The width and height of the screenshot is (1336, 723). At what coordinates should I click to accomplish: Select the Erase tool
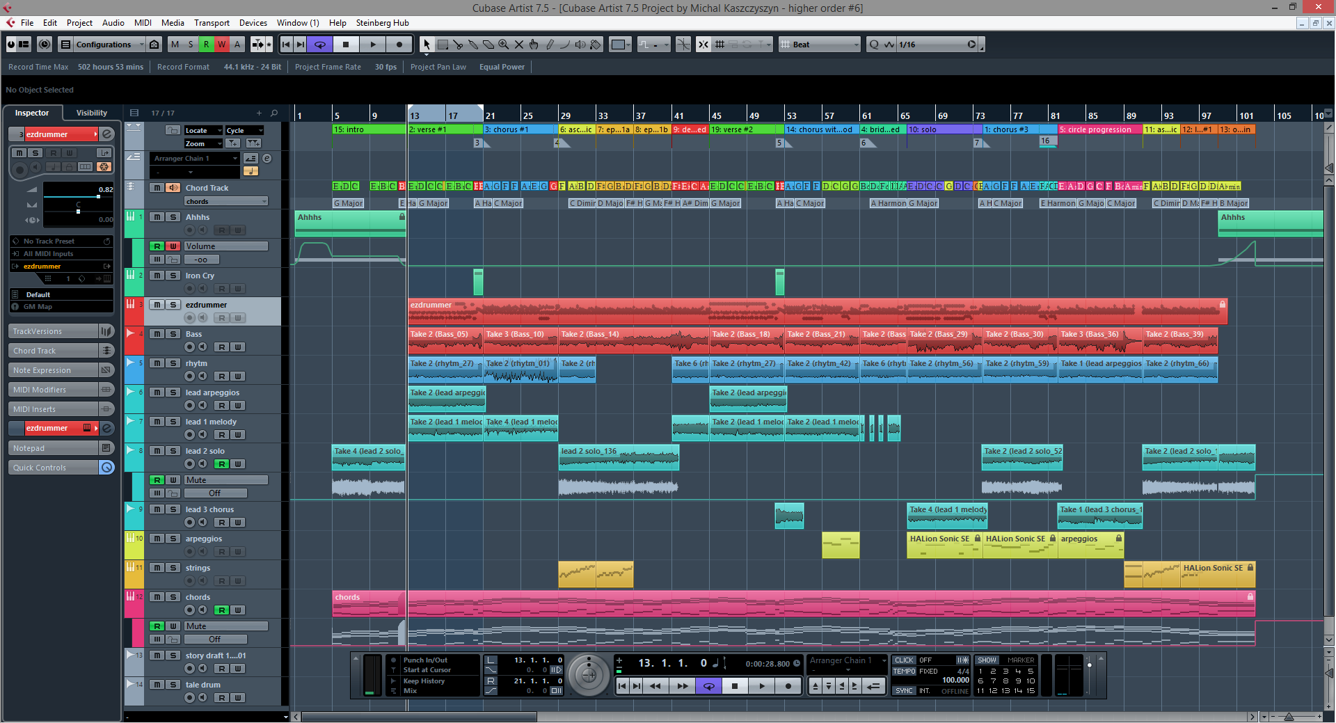coord(488,45)
